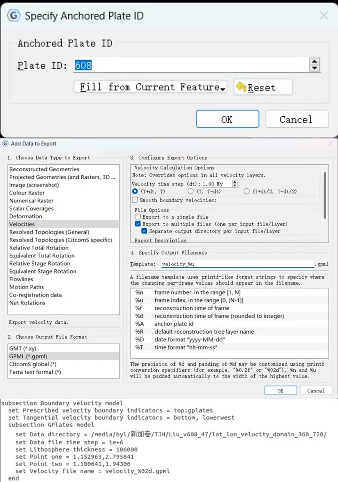Select Equivalent Total Rotation entry
338x482 pixels.
[x=64, y=256]
